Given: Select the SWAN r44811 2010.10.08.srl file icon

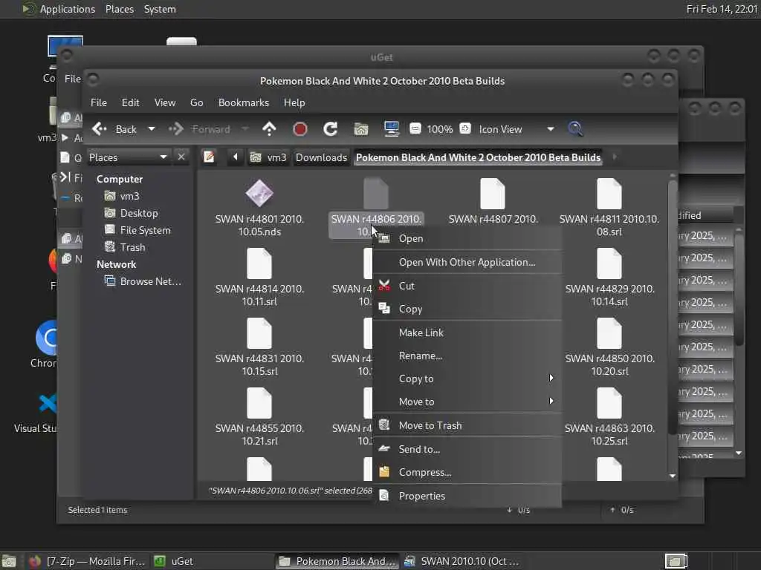Looking at the screenshot, I should (x=609, y=194).
